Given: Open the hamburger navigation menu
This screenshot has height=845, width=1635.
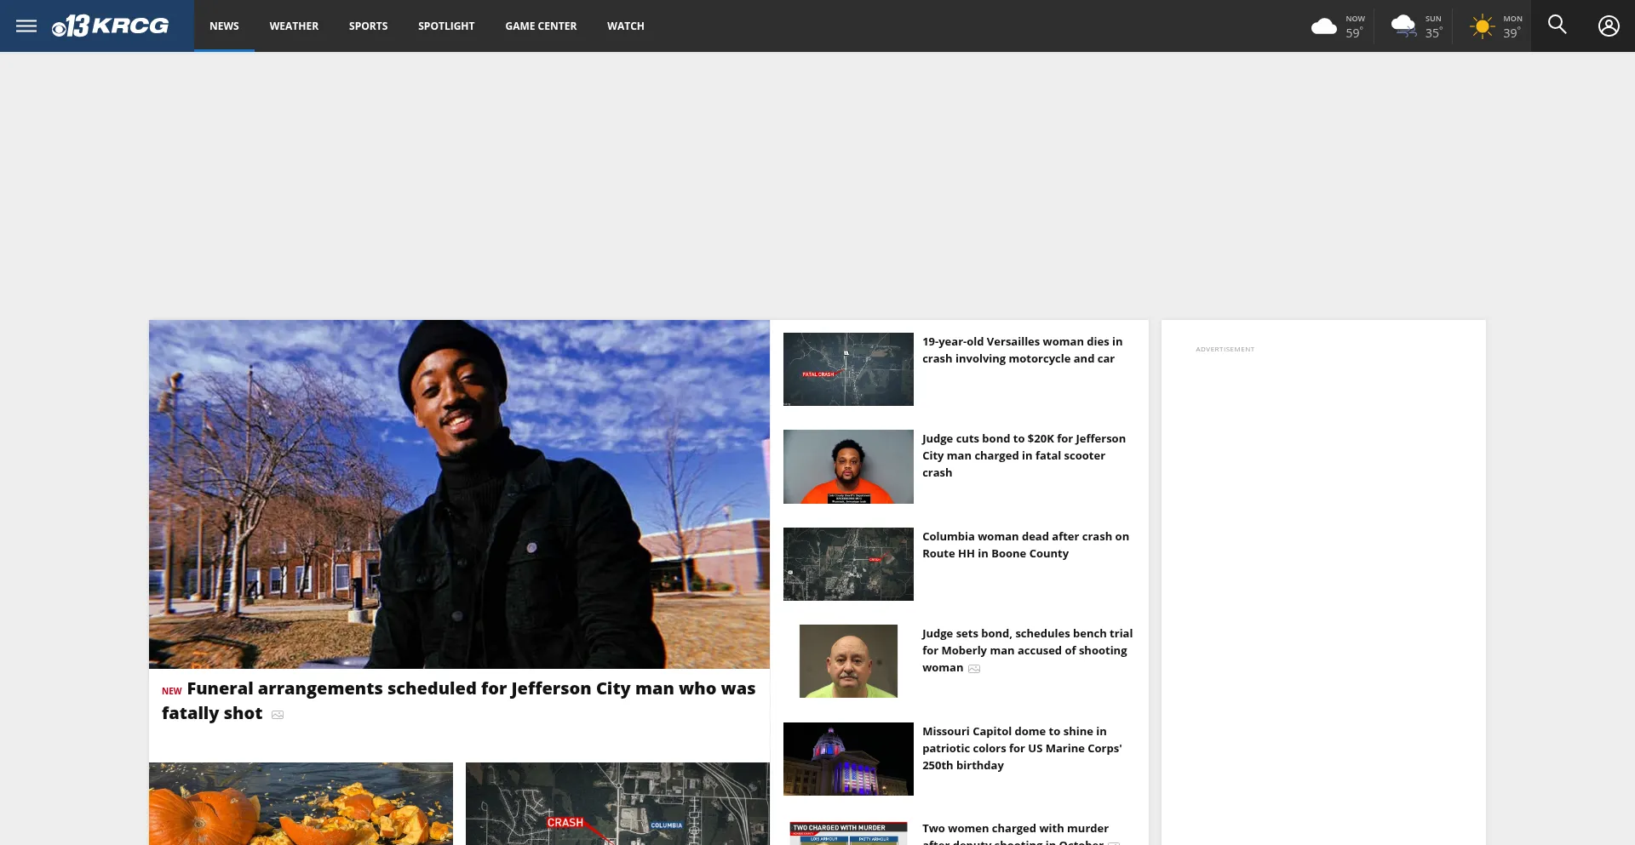Looking at the screenshot, I should click(x=26, y=26).
